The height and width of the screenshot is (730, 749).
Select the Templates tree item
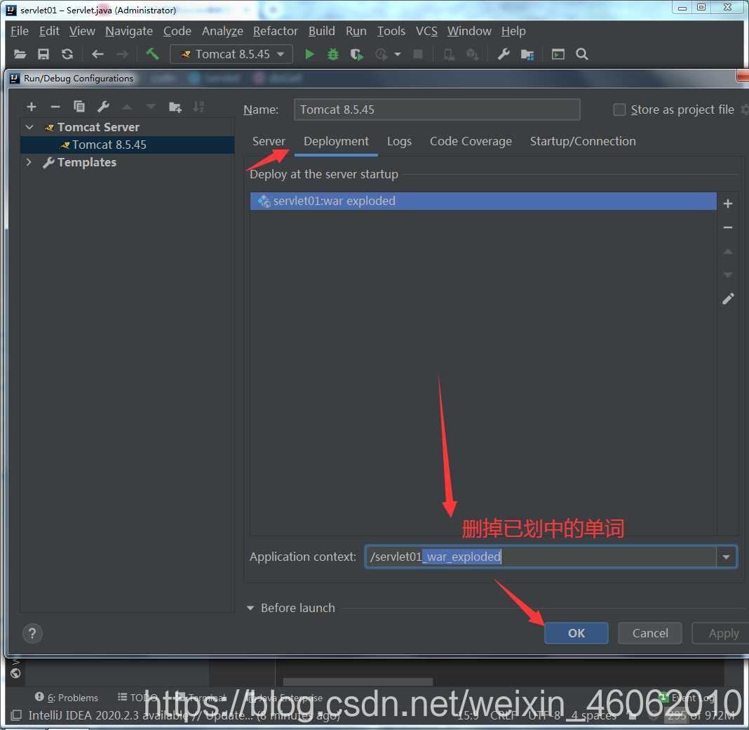(x=86, y=162)
